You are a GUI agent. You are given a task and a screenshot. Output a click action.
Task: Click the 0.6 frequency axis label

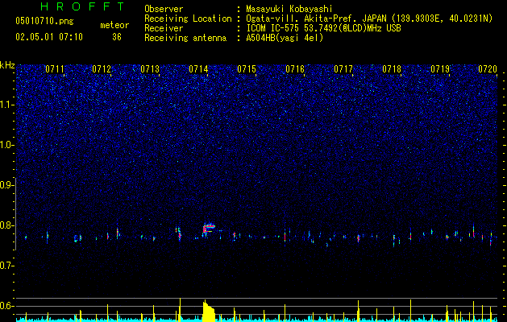pos(7,306)
